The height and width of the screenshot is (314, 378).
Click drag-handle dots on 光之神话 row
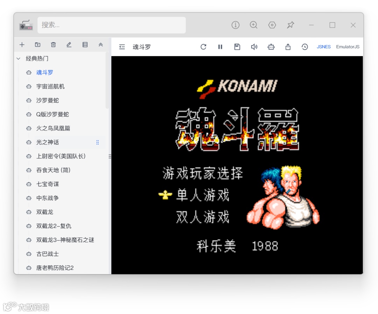tap(98, 142)
